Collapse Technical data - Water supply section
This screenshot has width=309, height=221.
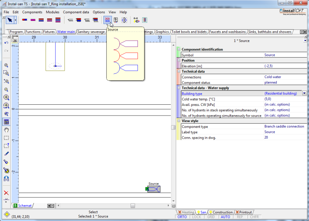[x=179, y=88]
